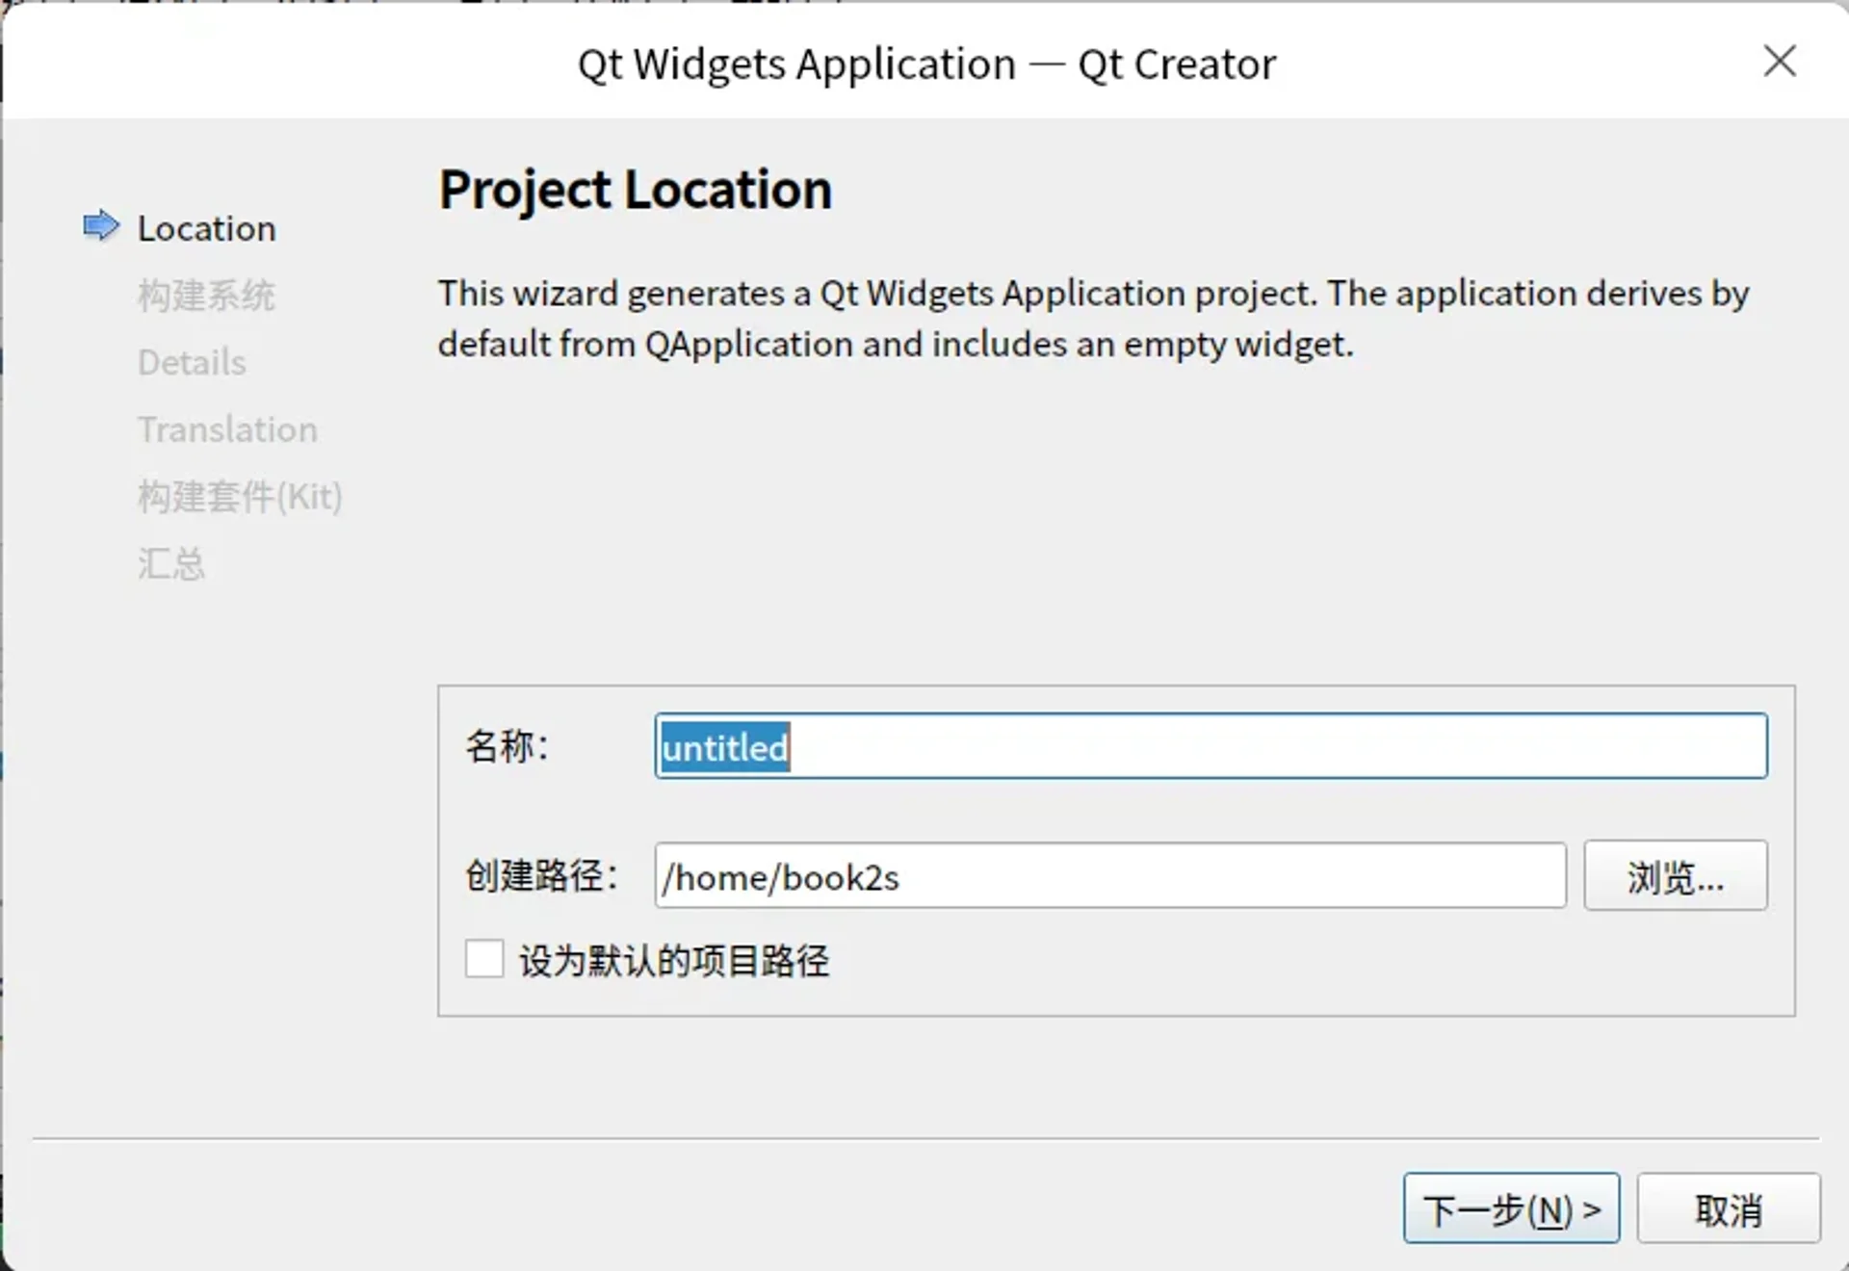The height and width of the screenshot is (1271, 1849).
Task: Click the Project Location heading
Action: pyautogui.click(x=635, y=190)
